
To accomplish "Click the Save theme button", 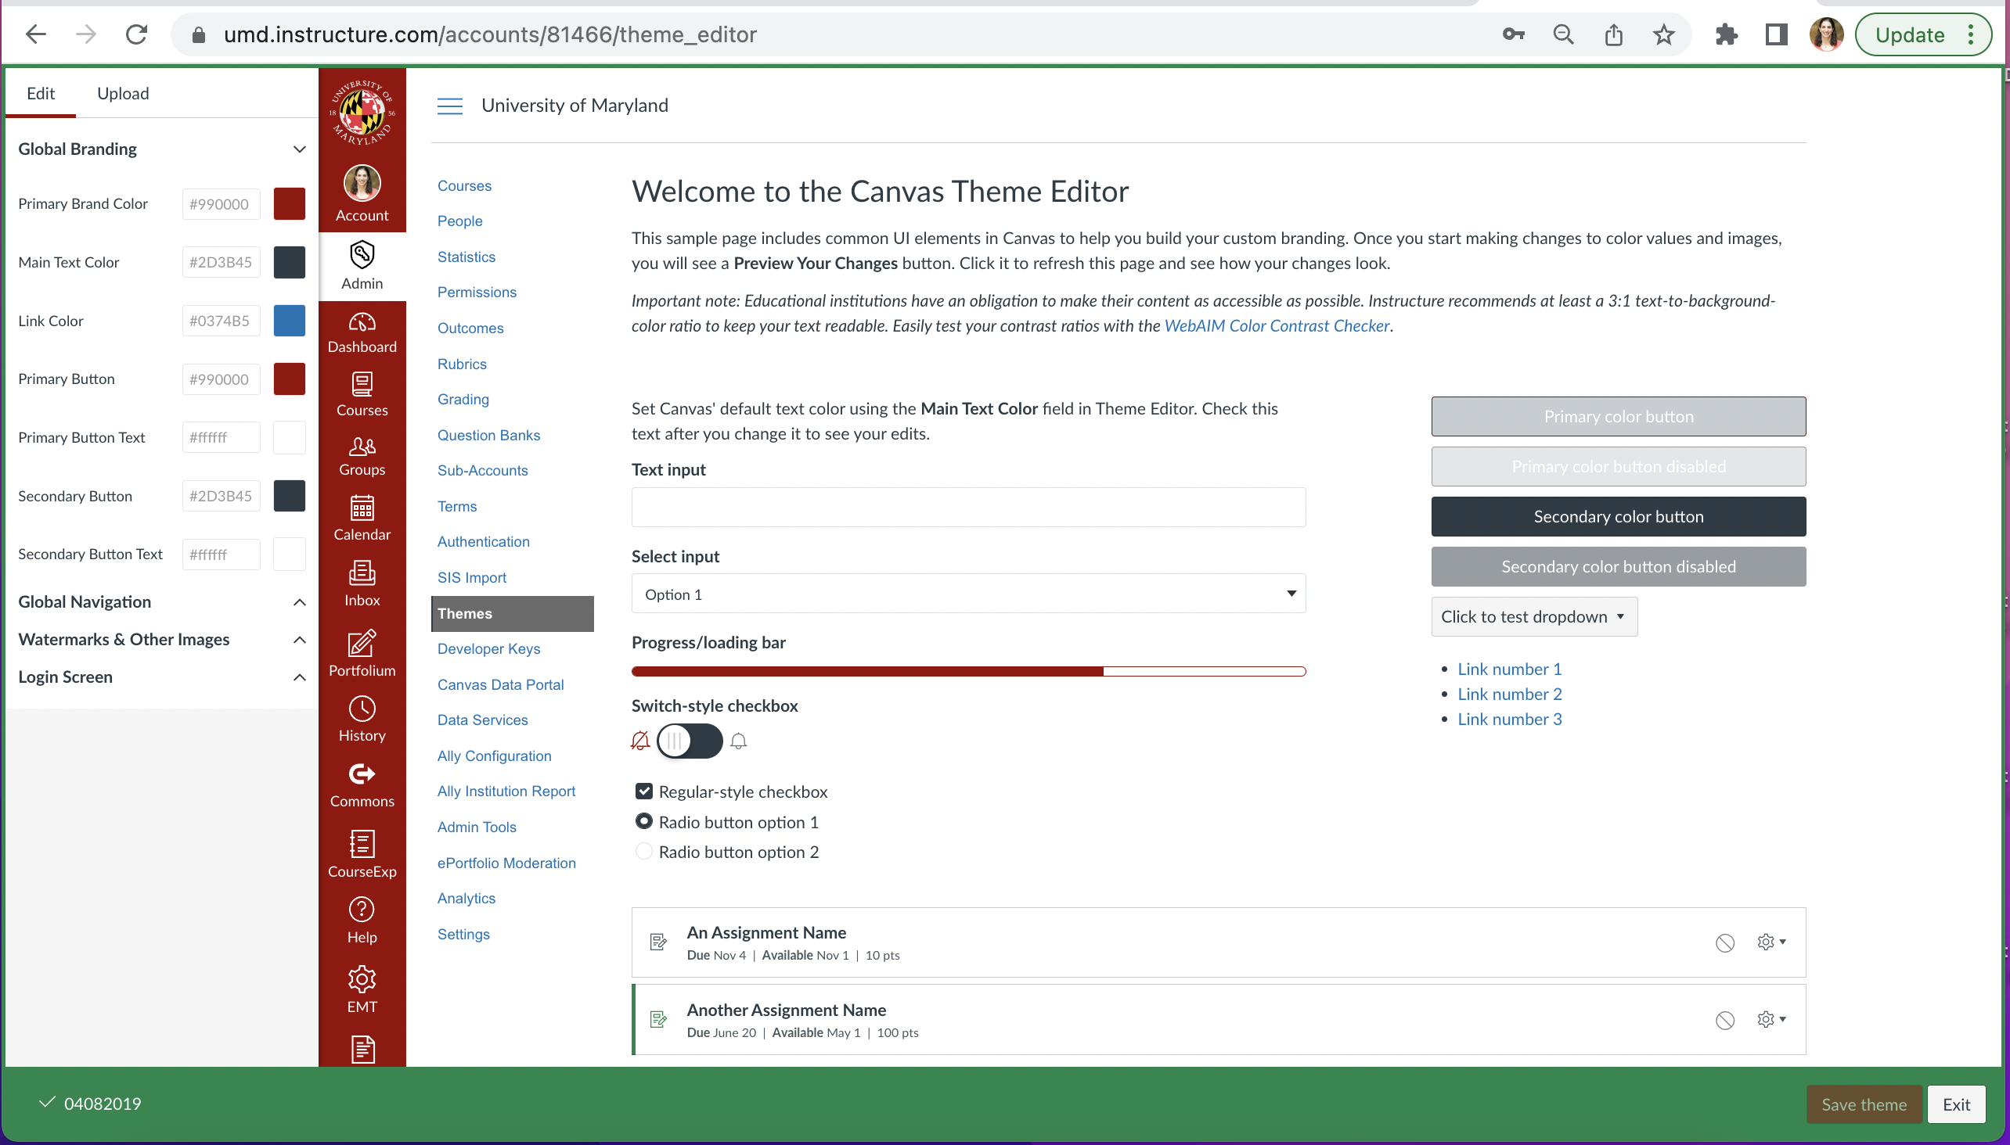I will (1863, 1104).
